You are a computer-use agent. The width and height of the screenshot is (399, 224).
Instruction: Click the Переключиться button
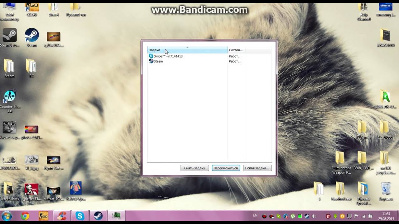coord(226,168)
